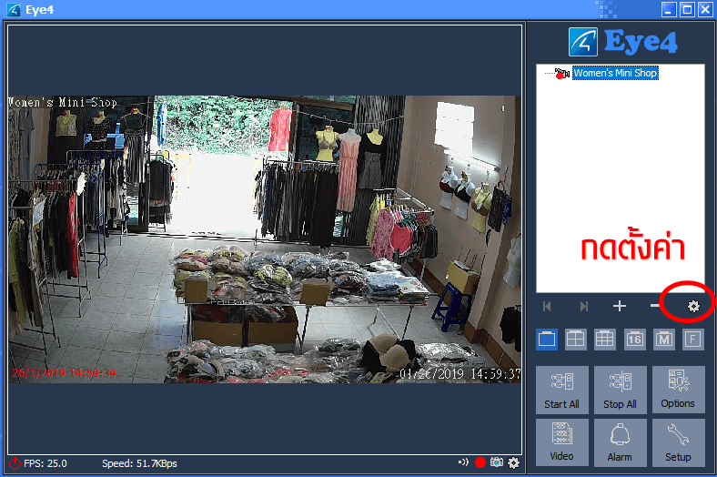The image size is (717, 477).
Task: Click the camera icon beside Women's Mini Shop
Action: pyautogui.click(x=562, y=73)
